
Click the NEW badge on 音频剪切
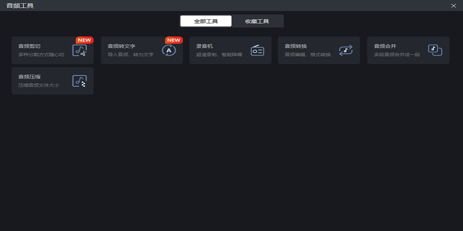pyautogui.click(x=84, y=40)
